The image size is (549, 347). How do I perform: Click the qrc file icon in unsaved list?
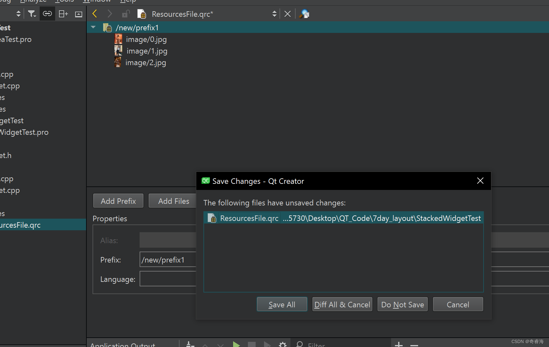click(212, 218)
